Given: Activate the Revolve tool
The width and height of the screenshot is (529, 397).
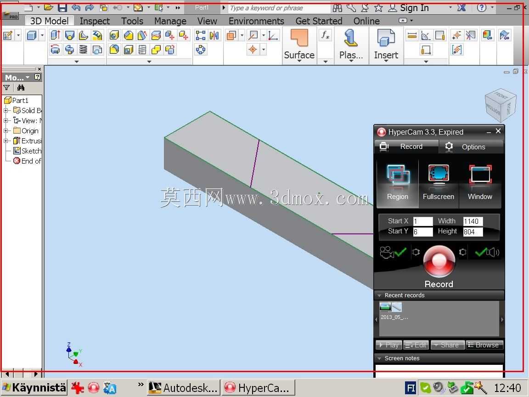Looking at the screenshot, I should pos(55,50).
